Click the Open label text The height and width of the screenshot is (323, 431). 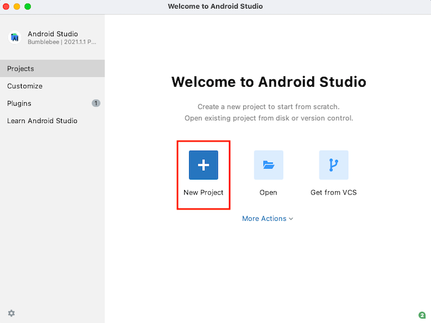(x=268, y=193)
